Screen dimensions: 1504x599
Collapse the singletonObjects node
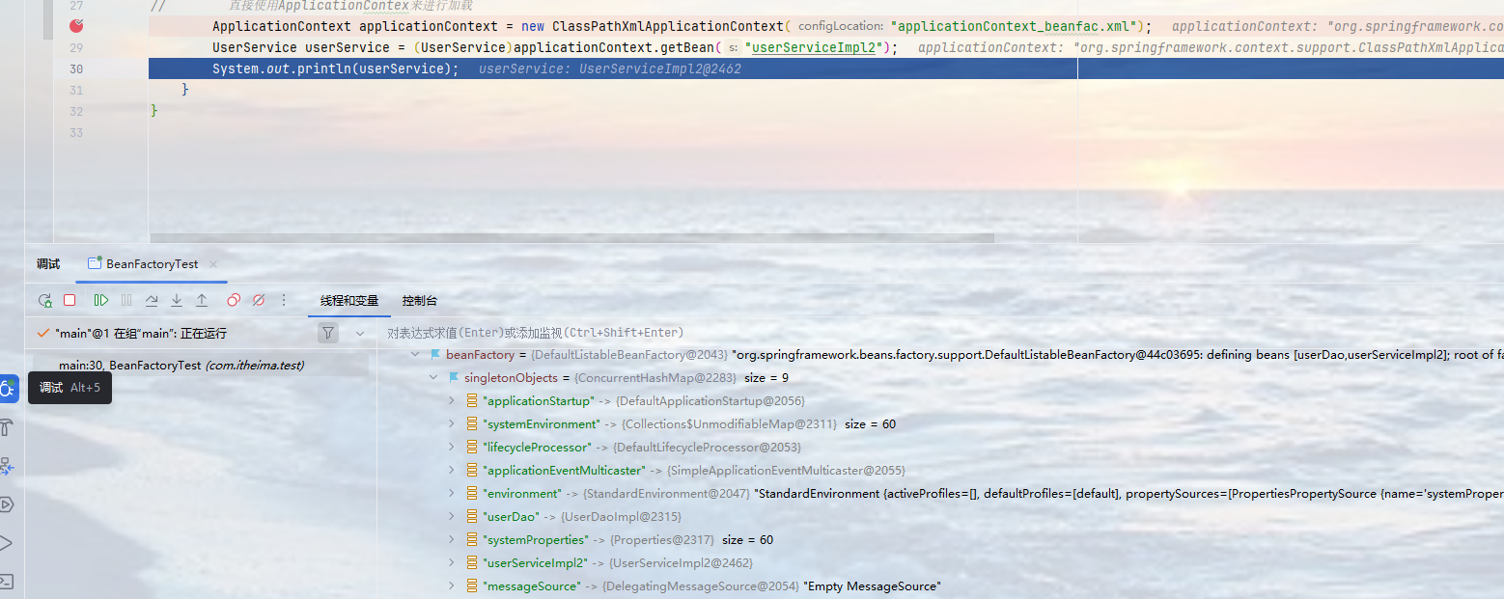[x=433, y=378]
